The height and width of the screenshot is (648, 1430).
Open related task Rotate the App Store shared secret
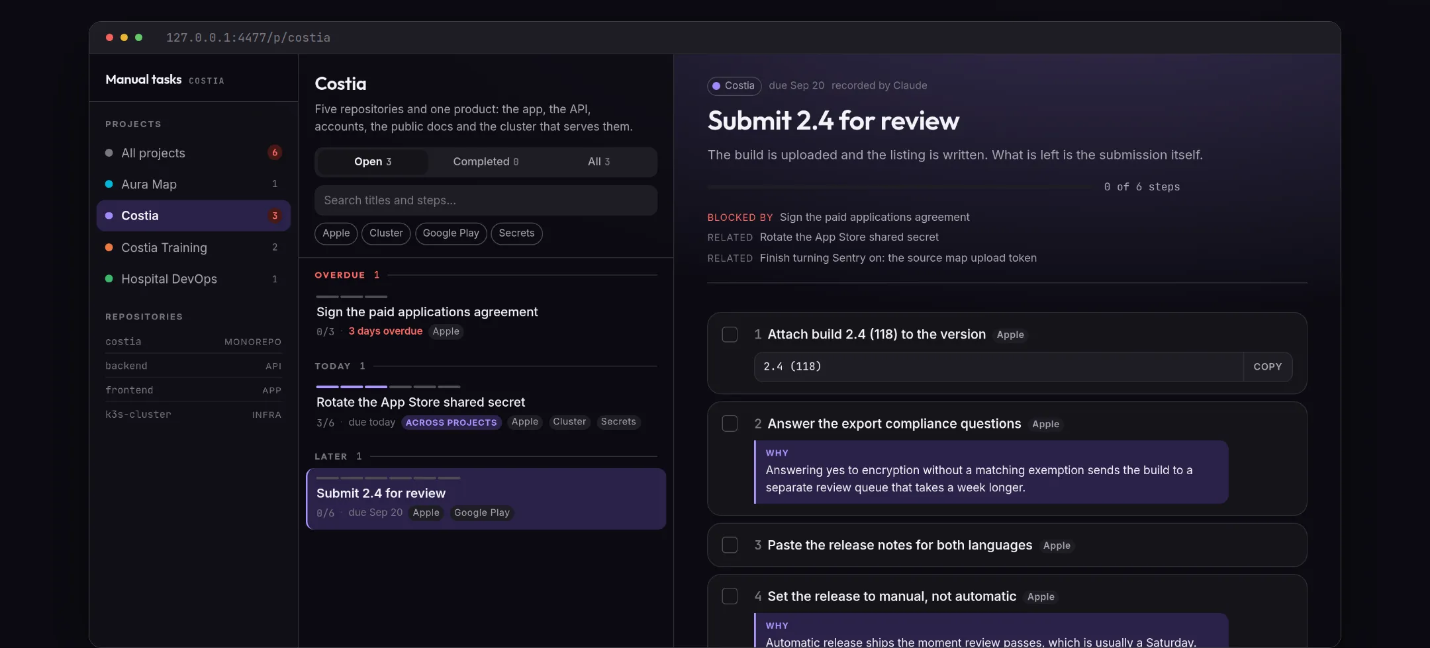[849, 237]
